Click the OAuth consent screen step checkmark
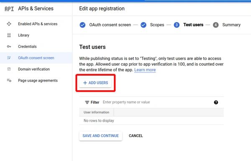This screenshot has height=161, width=251. (82, 25)
